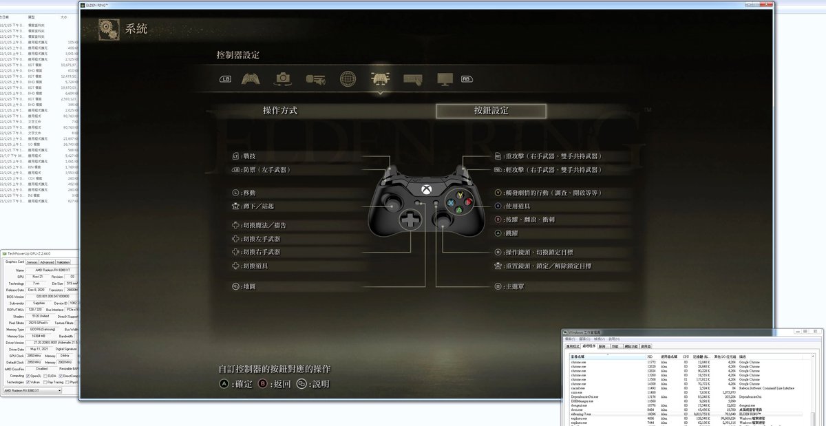Toggle the Vulkan checkbox in GPU-Z
Image resolution: width=826 pixels, height=426 pixels.
tap(28, 382)
